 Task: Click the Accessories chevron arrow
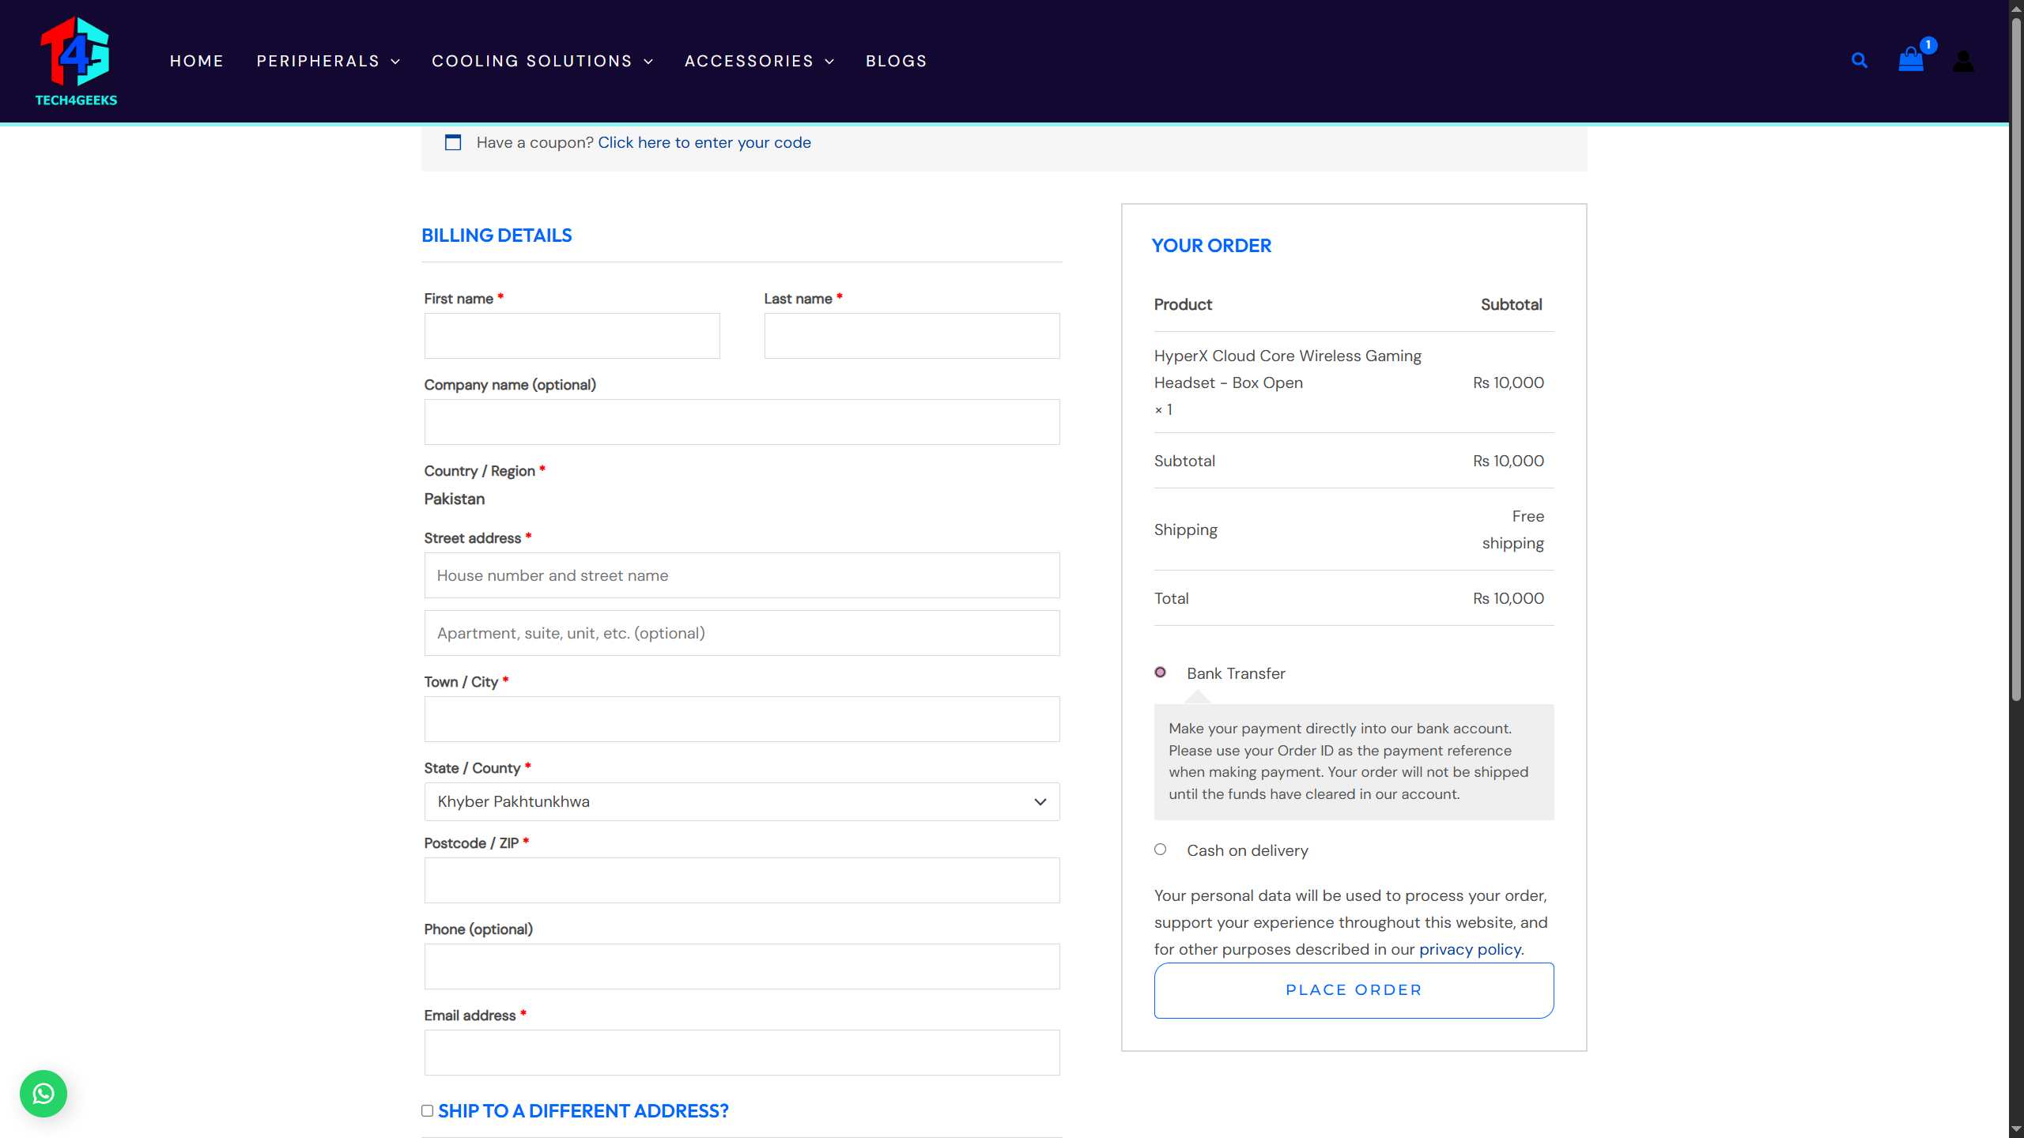tap(829, 62)
